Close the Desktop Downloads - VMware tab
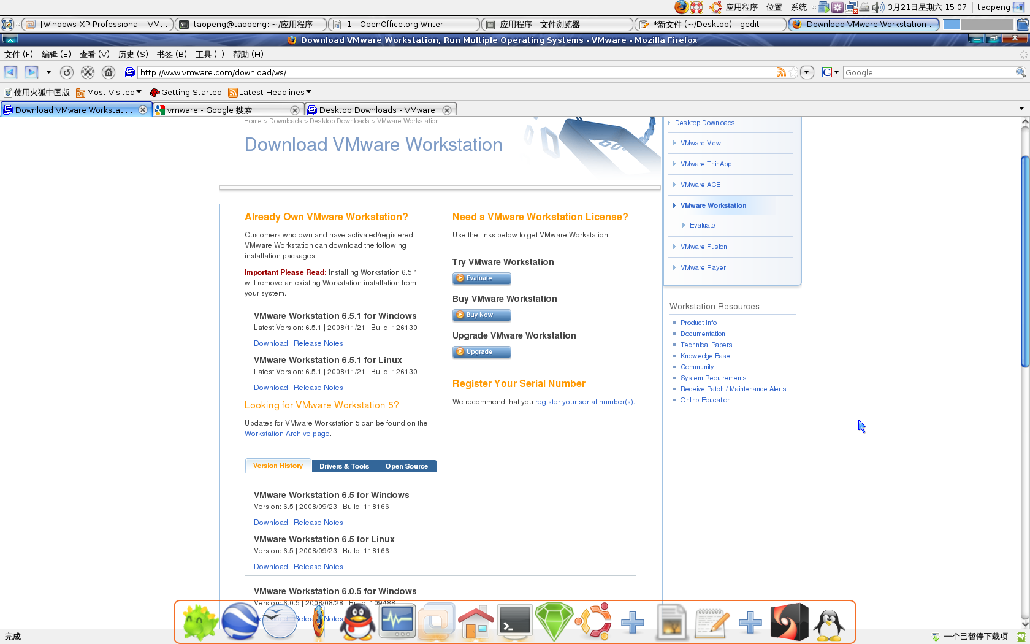The height and width of the screenshot is (644, 1030). pos(447,110)
